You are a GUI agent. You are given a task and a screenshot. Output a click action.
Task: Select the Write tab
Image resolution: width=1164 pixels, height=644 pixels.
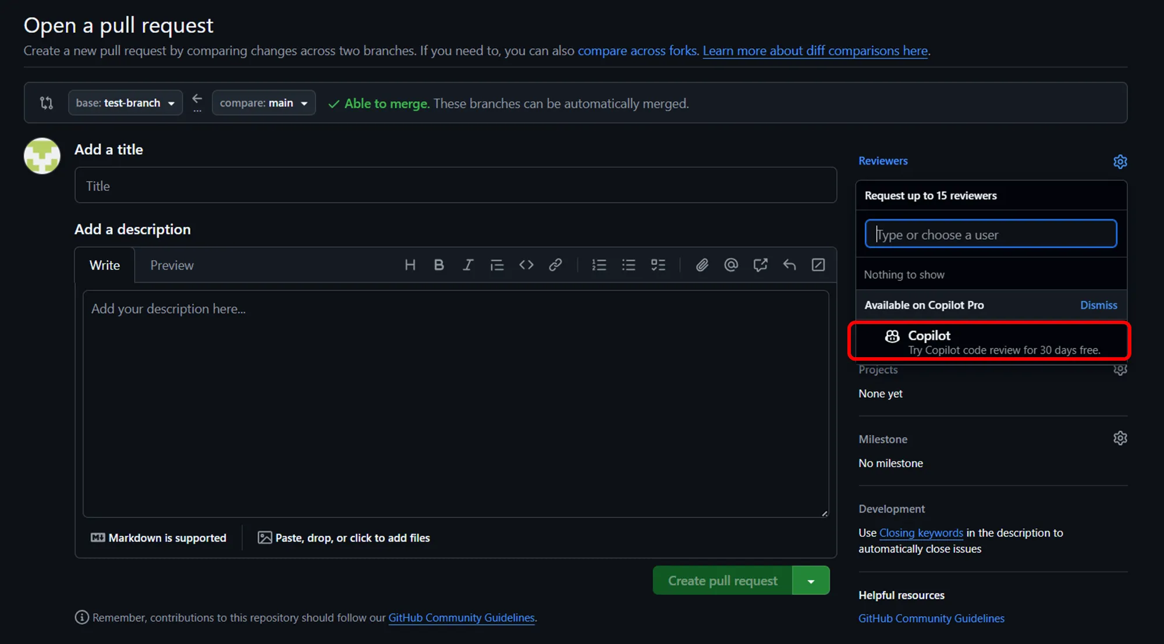[x=105, y=265]
